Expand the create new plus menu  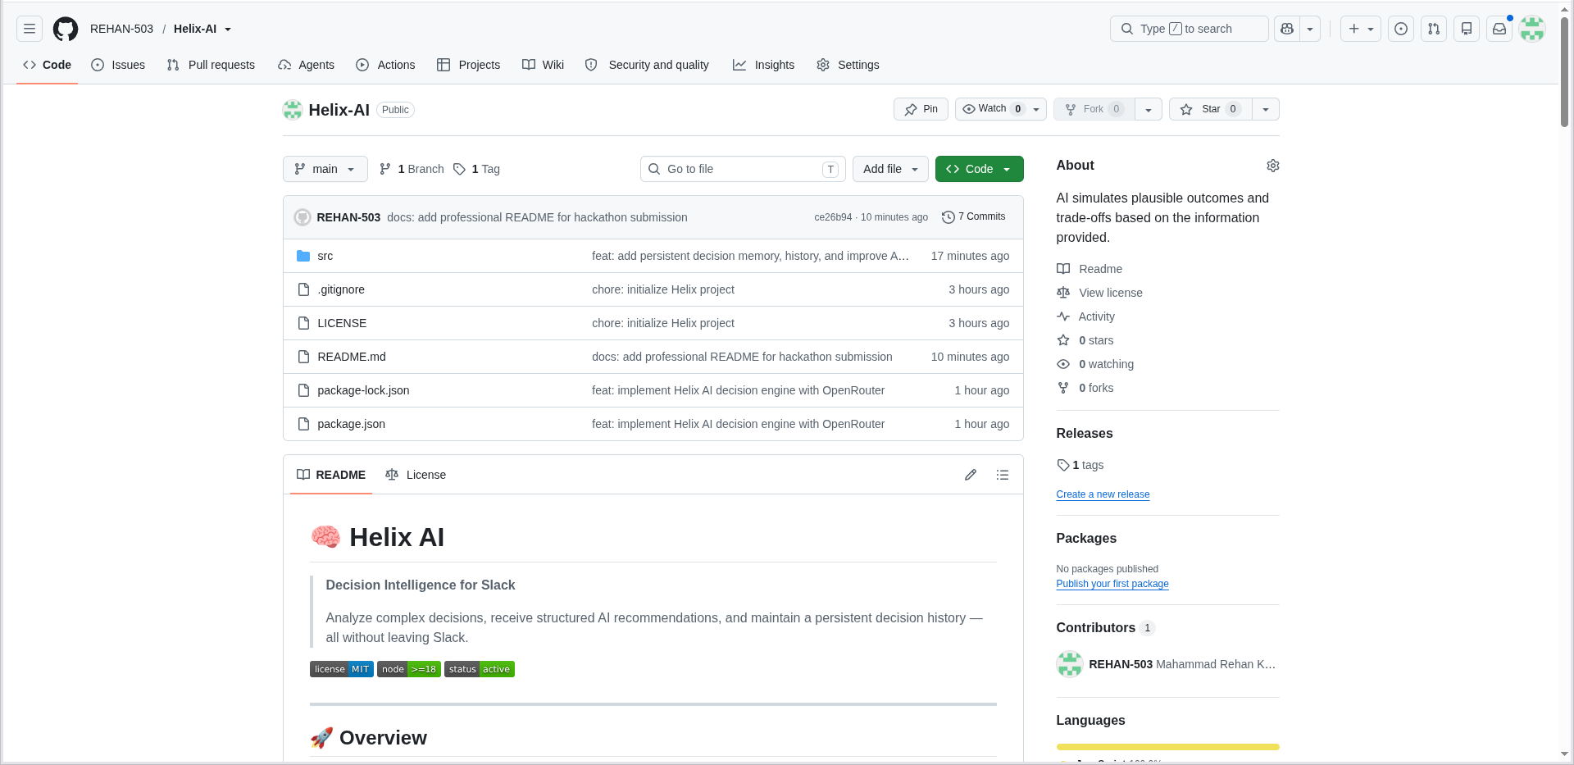1361,29
